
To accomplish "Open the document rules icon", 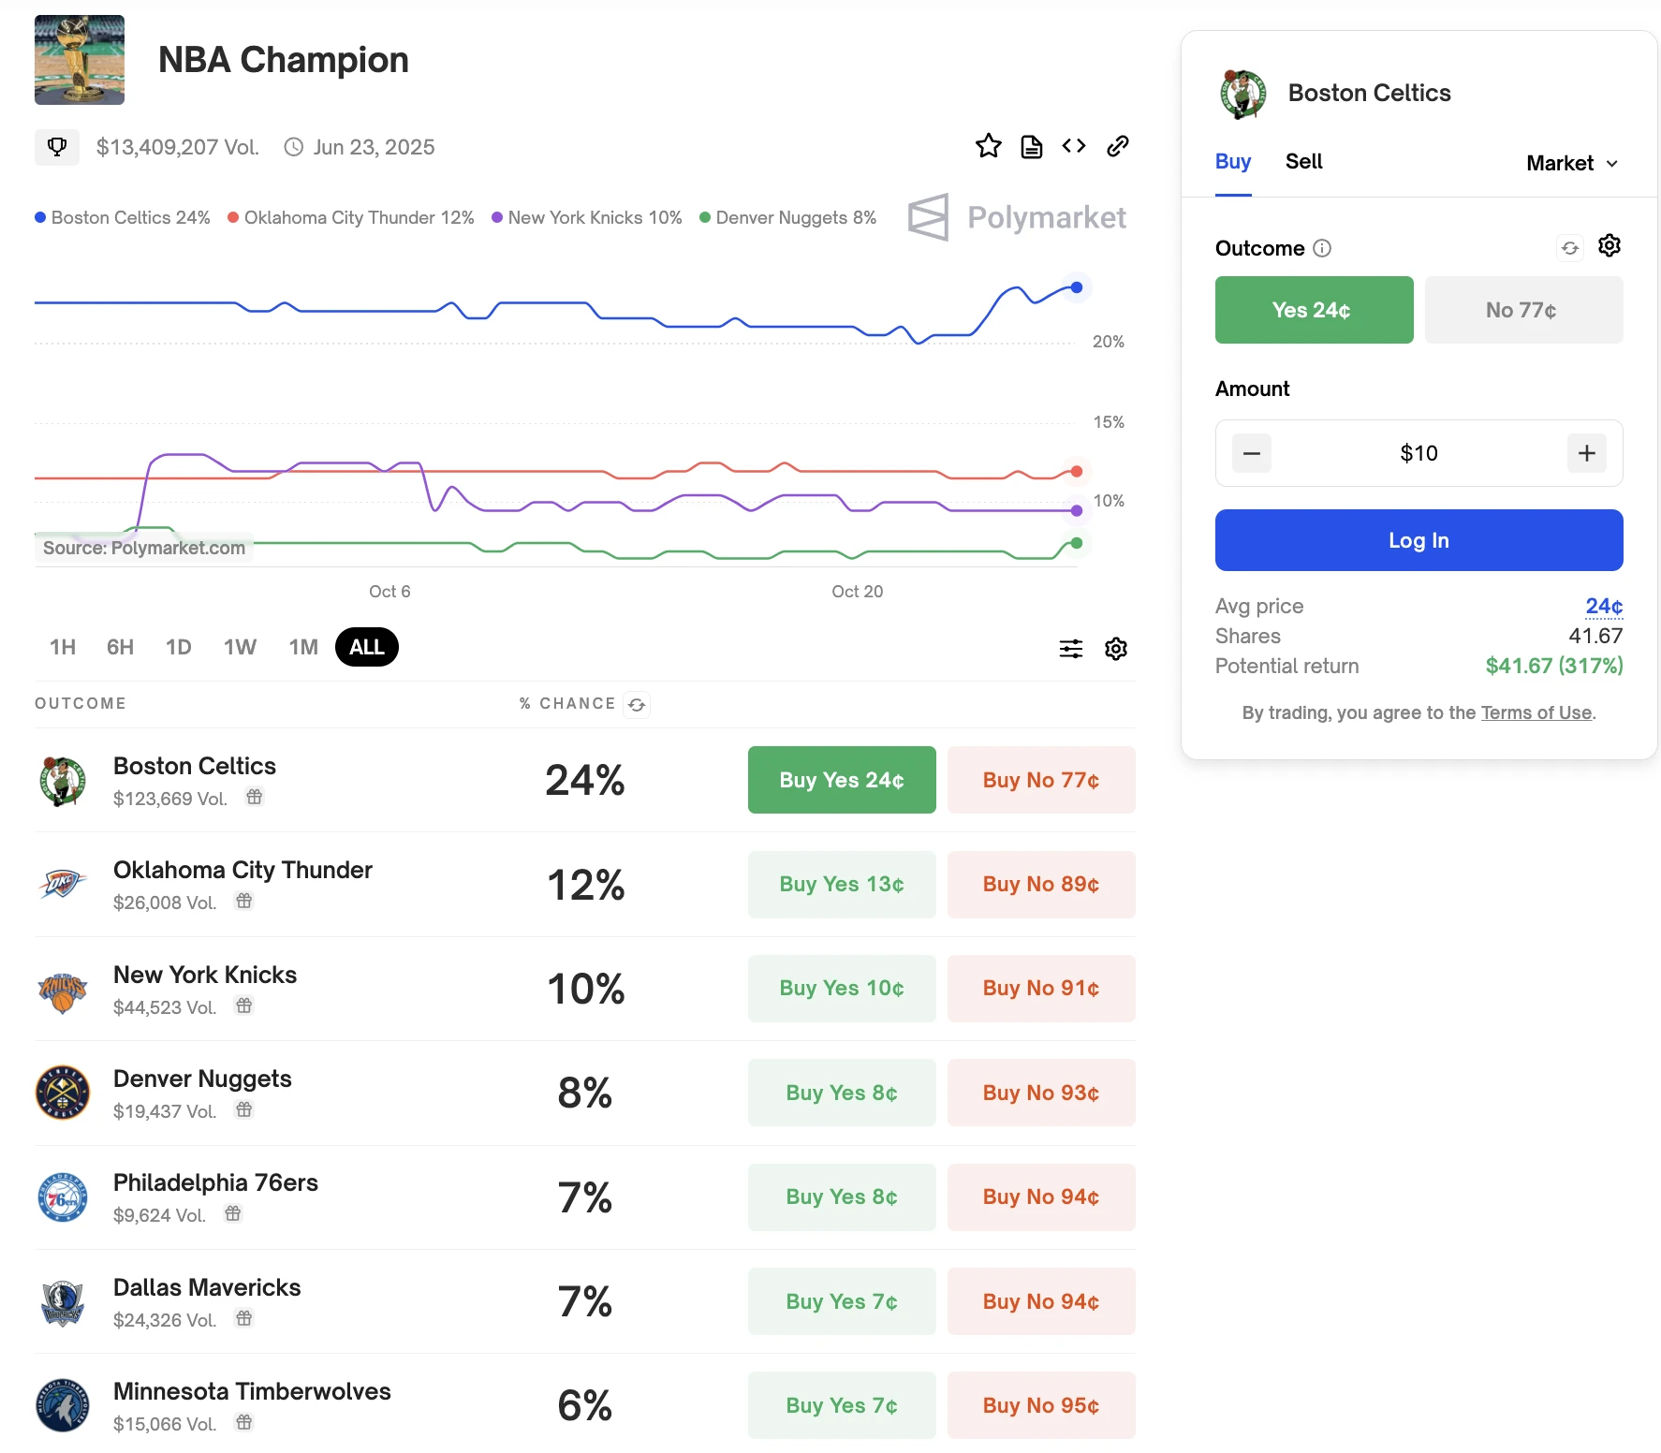I will pyautogui.click(x=1031, y=147).
